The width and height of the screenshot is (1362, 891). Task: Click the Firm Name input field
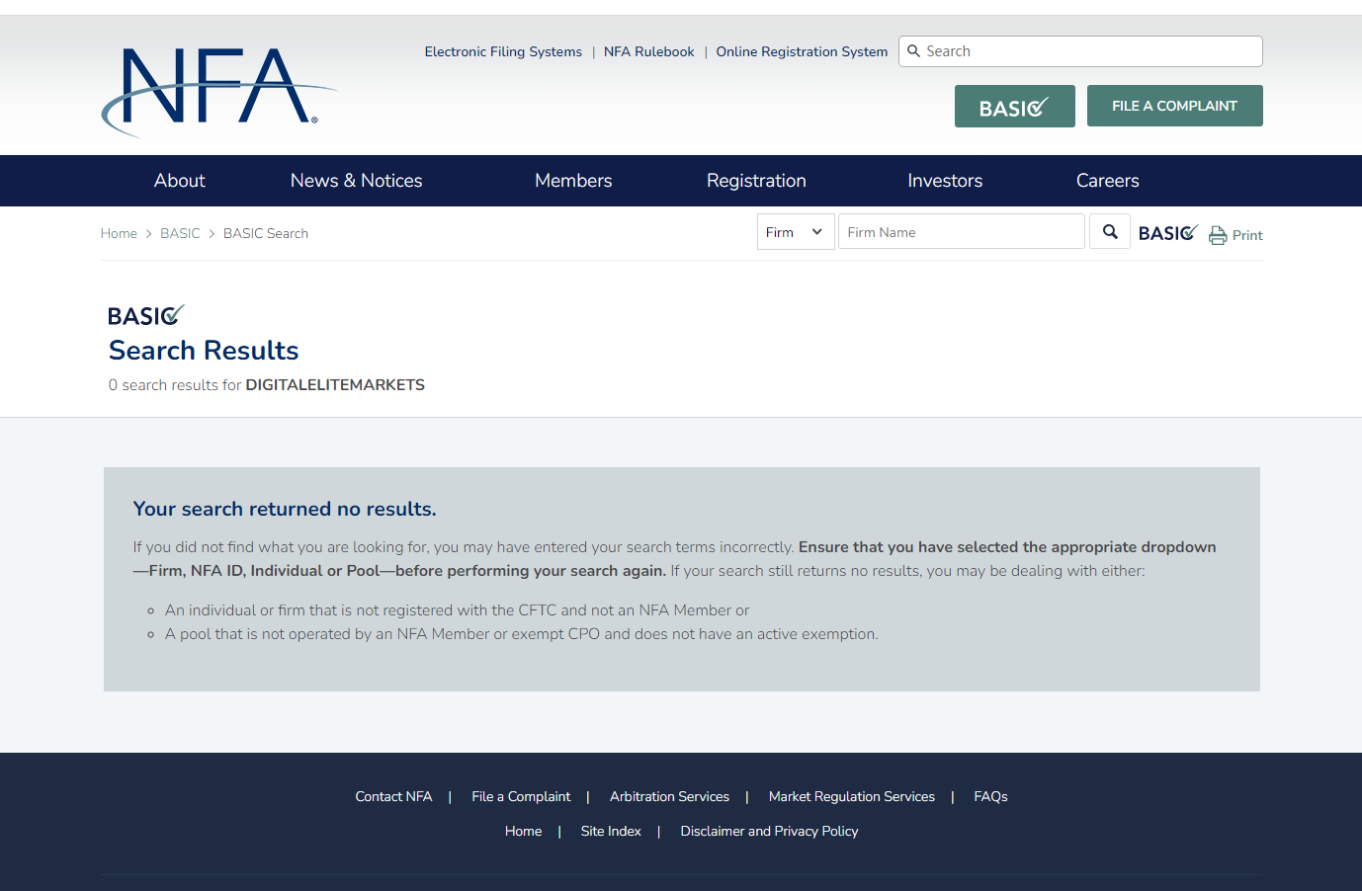point(962,232)
